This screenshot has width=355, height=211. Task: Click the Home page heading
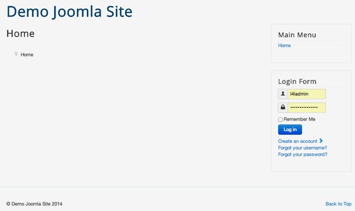pos(20,34)
